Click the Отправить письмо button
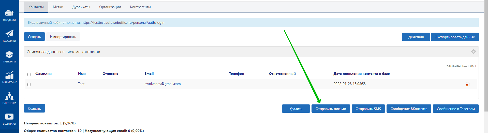 (x=331, y=109)
